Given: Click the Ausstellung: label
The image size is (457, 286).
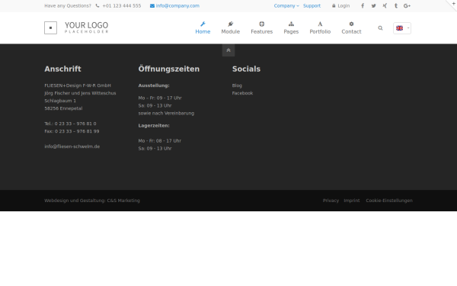Looking at the screenshot, I should pos(154,85).
